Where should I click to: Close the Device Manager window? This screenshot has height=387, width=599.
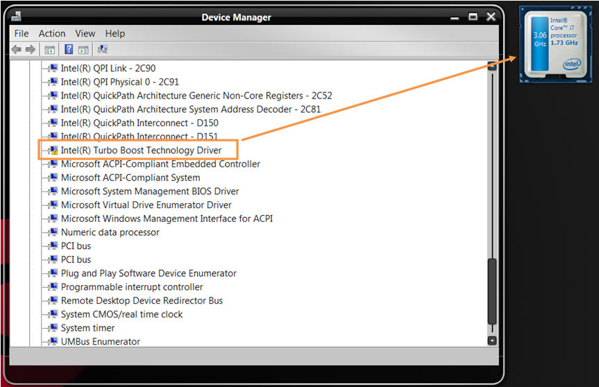tap(491, 17)
